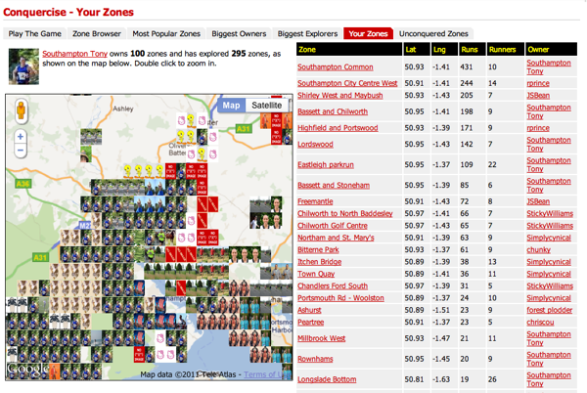View the Unconquered Zones tab
Screen dimensions: 587x393
tap(433, 33)
